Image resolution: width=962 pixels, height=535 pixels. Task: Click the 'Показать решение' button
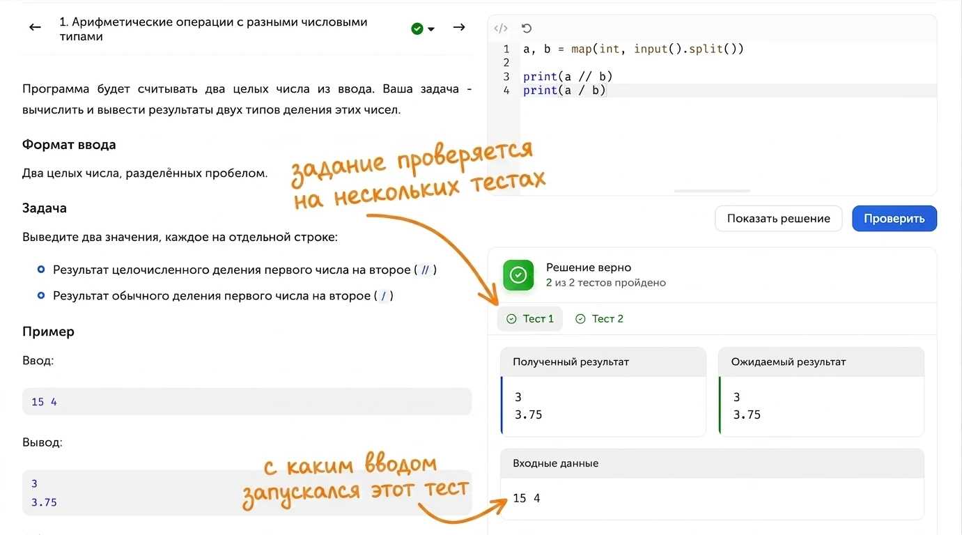tap(778, 218)
